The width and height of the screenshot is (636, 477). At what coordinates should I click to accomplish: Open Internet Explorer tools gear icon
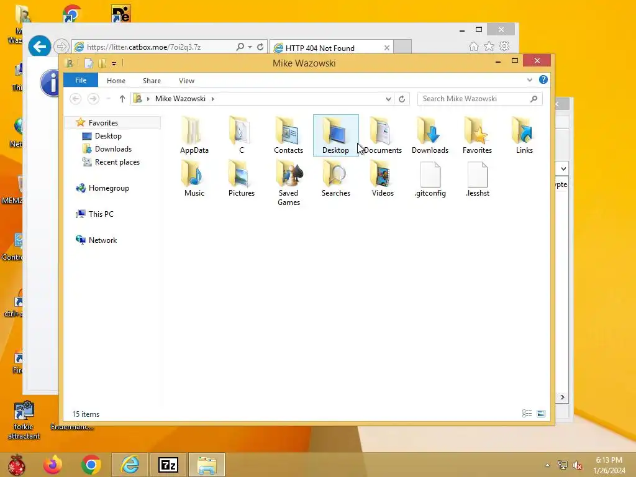pyautogui.click(x=504, y=46)
